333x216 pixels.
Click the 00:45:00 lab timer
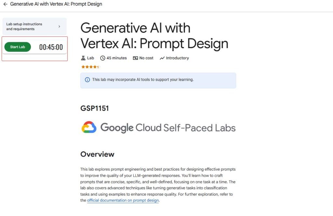(x=51, y=47)
